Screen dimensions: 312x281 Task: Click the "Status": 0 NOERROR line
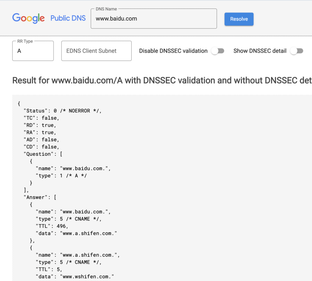click(62, 111)
